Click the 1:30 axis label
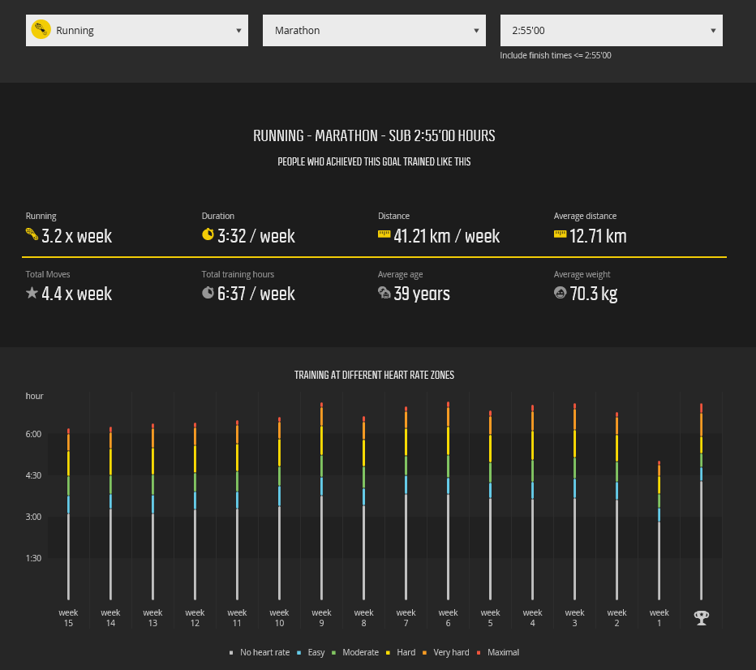 pyautogui.click(x=33, y=558)
